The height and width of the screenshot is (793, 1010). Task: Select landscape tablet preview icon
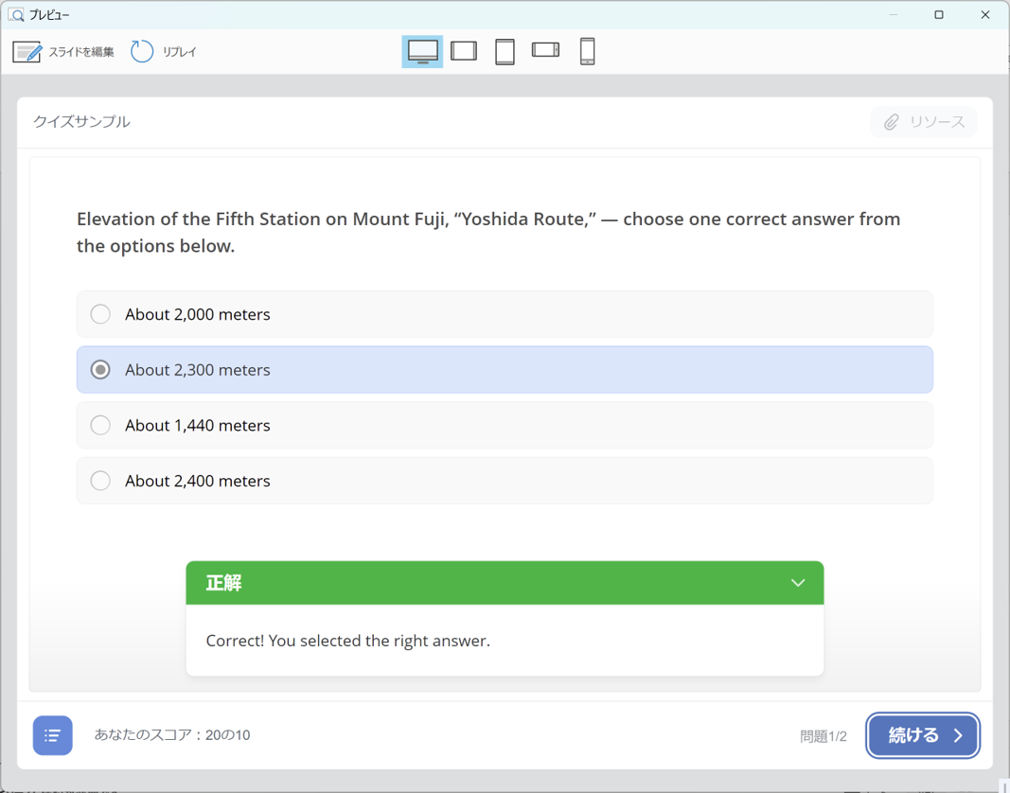pyautogui.click(x=464, y=51)
